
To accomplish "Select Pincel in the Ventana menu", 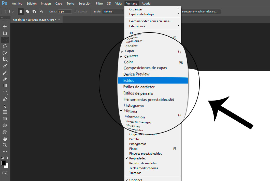I will click(x=153, y=149).
